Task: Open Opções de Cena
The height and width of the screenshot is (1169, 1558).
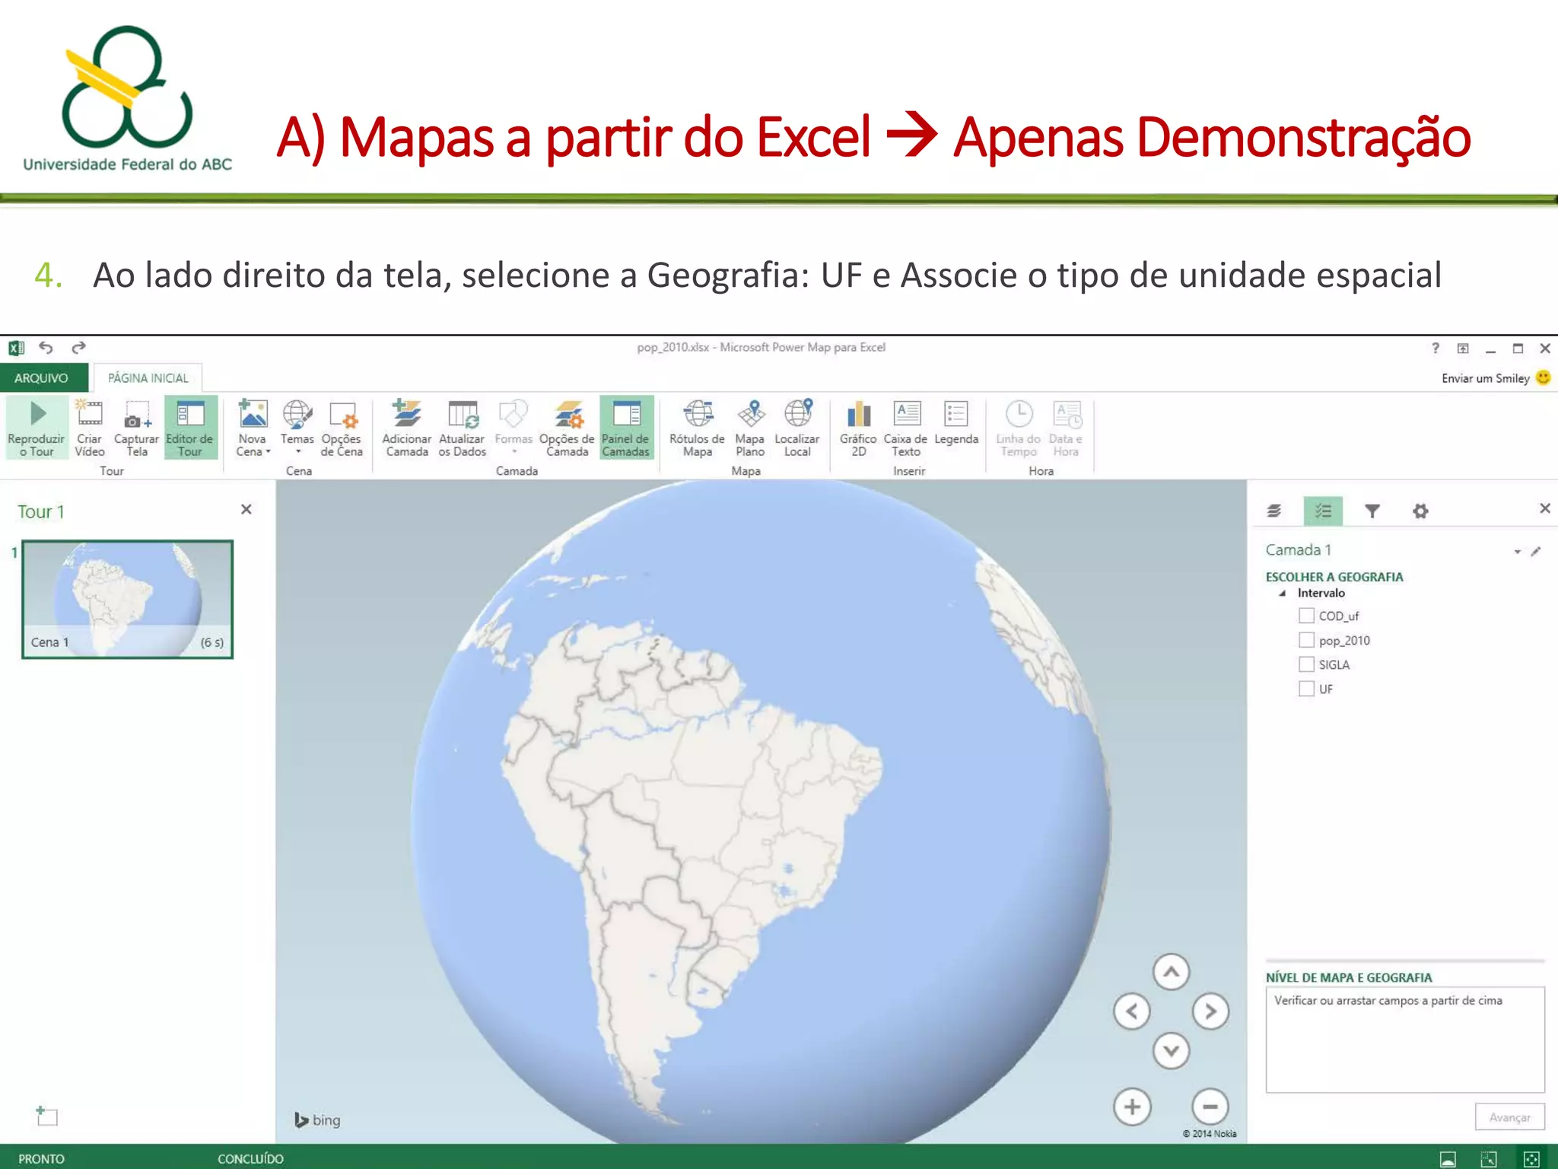Action: (x=342, y=428)
